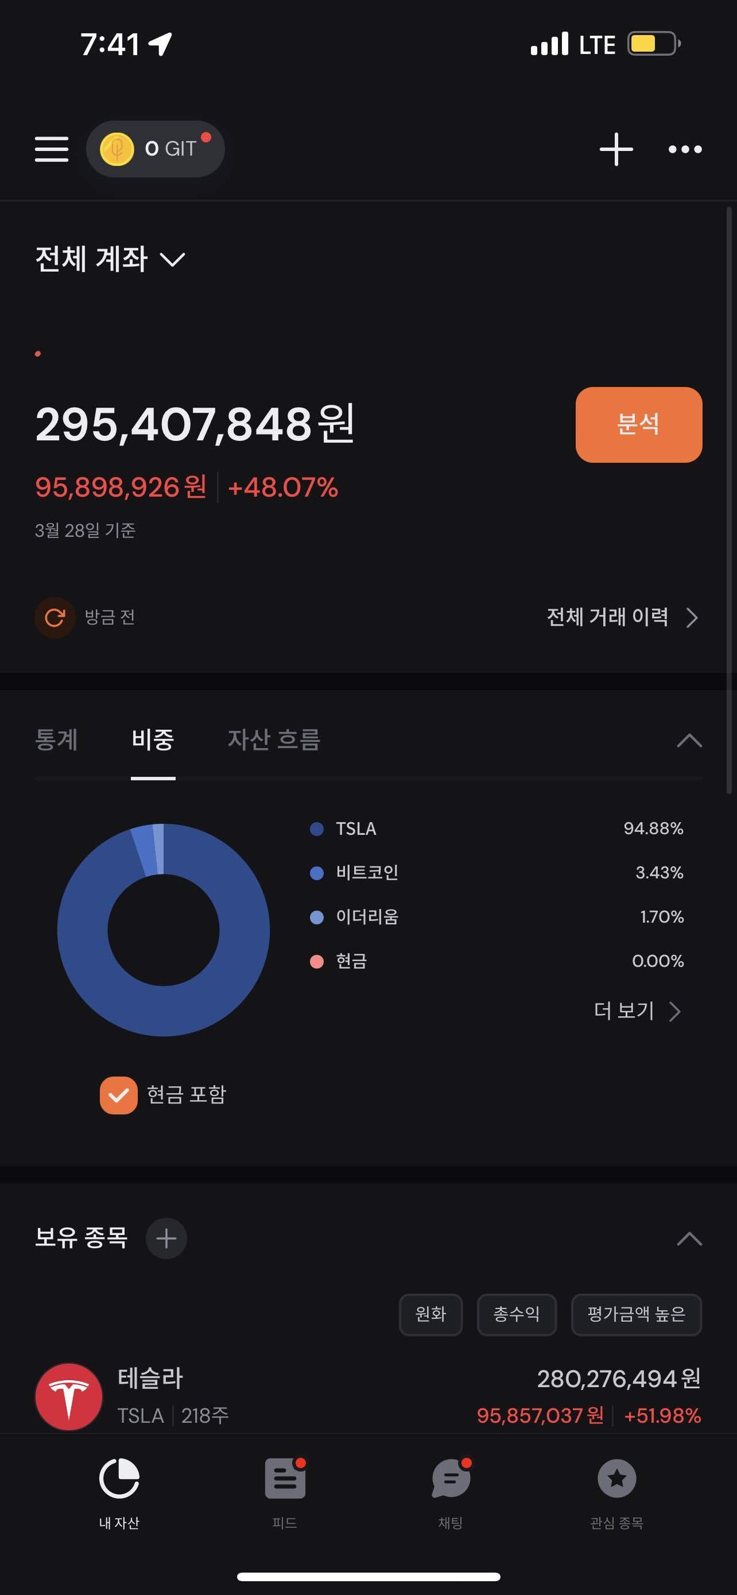Screen dimensions: 737x1595
Task: Refresh asset data with the reload icon
Action: click(x=55, y=617)
